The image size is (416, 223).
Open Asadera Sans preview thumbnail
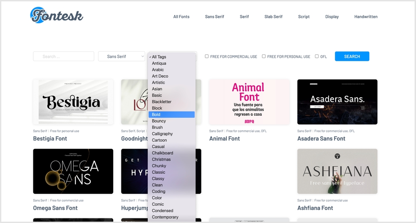[337, 102]
